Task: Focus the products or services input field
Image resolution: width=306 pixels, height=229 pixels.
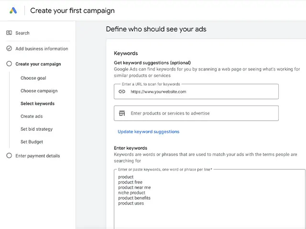Action: (201, 113)
